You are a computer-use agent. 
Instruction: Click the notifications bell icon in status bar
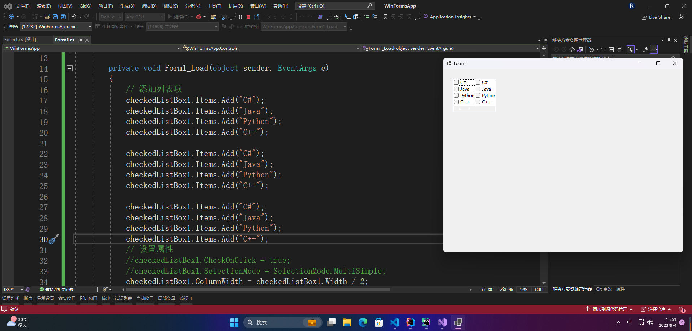click(682, 309)
